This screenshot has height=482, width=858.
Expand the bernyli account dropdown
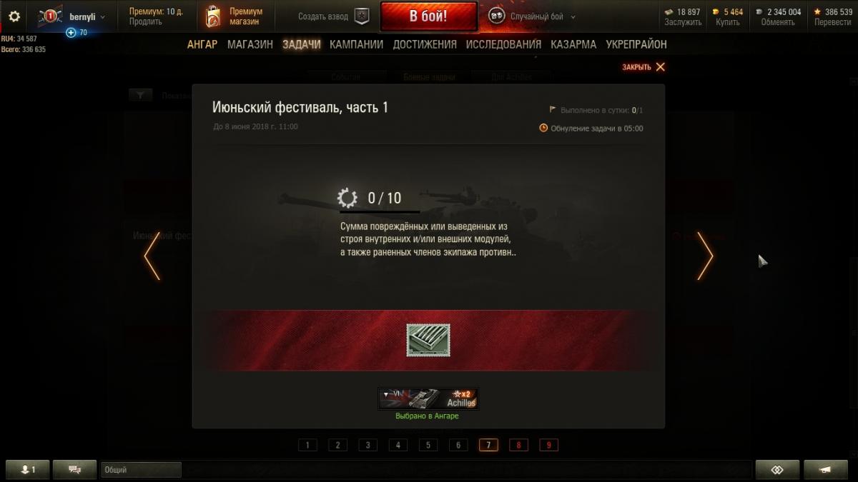(x=87, y=16)
